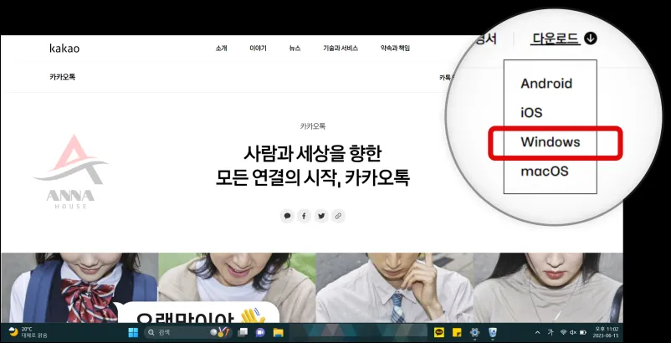Screen dimensions: 671x343
Task: Open the purple Chat app on taskbar
Action: [x=260, y=332]
